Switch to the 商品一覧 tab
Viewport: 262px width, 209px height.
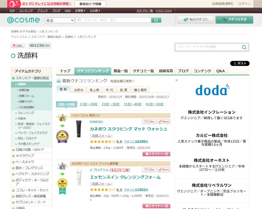coord(121,71)
